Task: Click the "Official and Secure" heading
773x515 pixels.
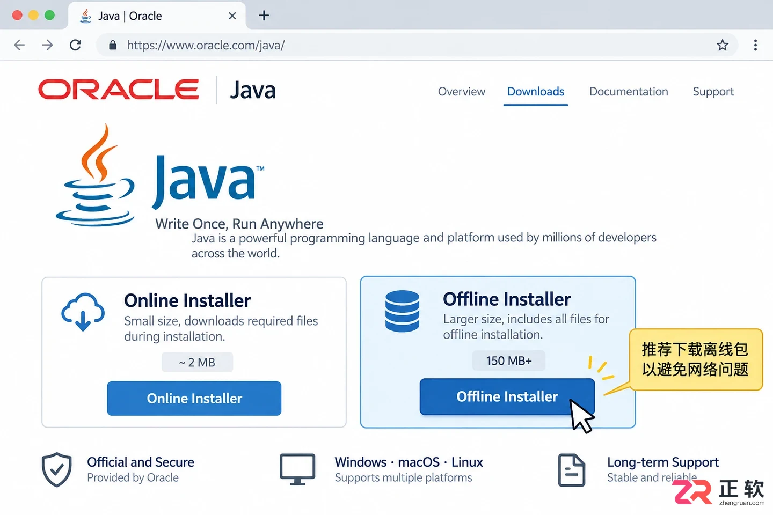Action: [x=141, y=462]
